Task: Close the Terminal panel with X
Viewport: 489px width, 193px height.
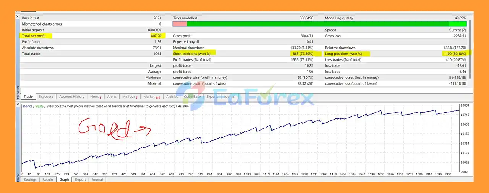Action: [x=17, y=16]
